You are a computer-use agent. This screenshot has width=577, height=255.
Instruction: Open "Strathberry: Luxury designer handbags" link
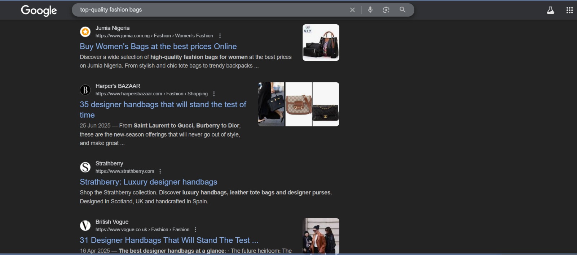pyautogui.click(x=148, y=182)
